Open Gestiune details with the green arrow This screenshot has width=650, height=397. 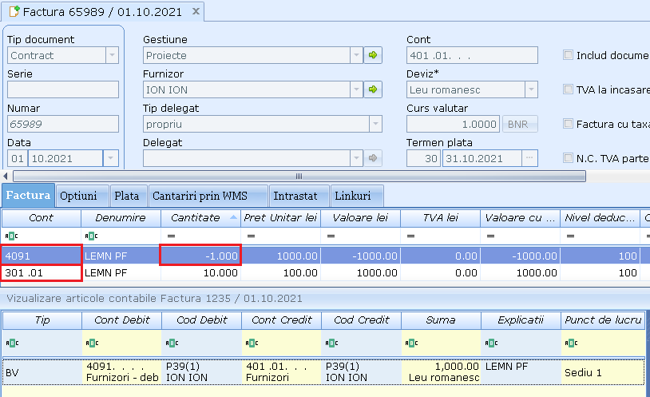pyautogui.click(x=373, y=55)
